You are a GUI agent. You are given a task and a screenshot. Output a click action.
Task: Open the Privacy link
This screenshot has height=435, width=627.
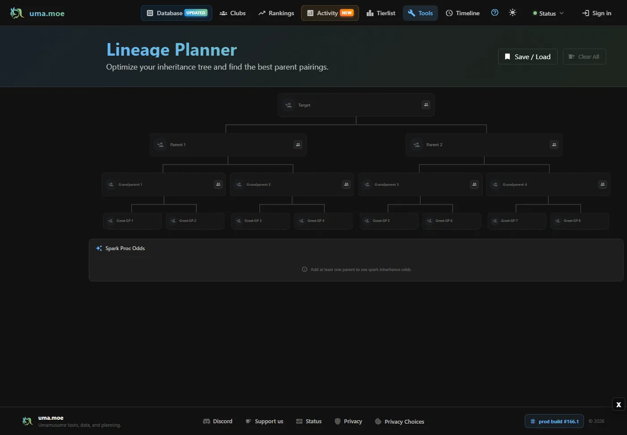pos(348,421)
